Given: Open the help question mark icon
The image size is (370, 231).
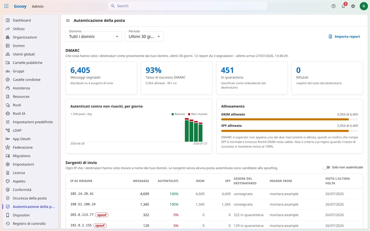Looking at the screenshot, I should 334,6.
